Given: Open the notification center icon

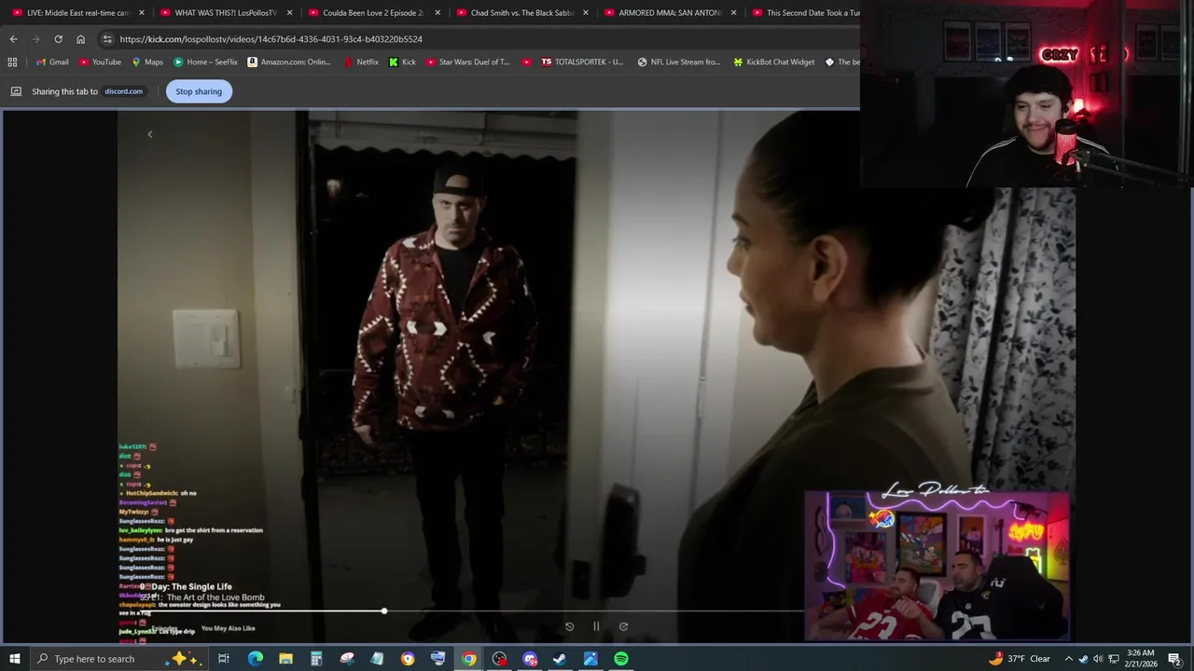Looking at the screenshot, I should click(1176, 659).
